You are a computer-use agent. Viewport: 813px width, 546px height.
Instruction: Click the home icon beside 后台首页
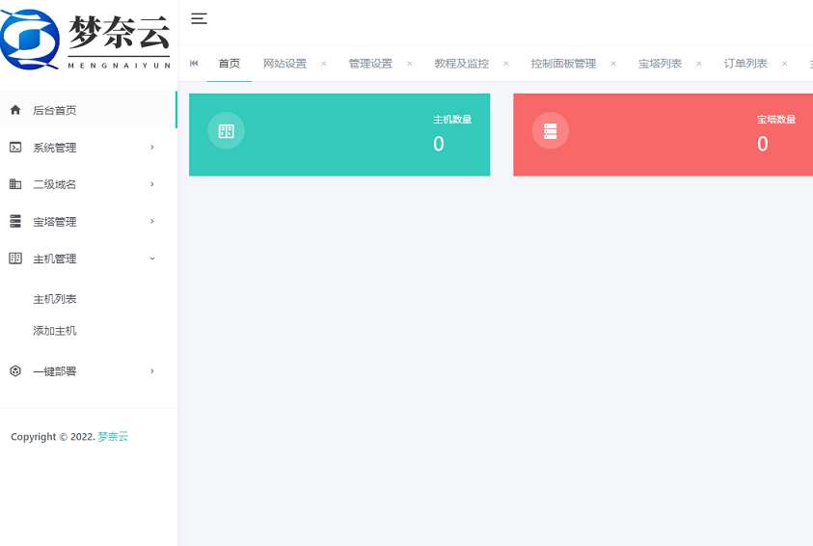coord(15,110)
